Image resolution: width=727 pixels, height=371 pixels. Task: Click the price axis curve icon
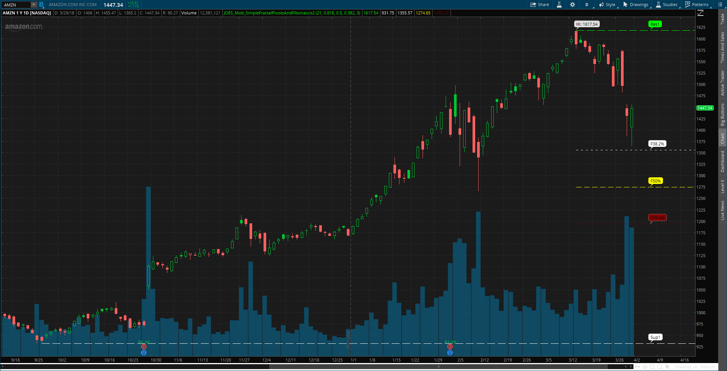pyautogui.click(x=700, y=13)
